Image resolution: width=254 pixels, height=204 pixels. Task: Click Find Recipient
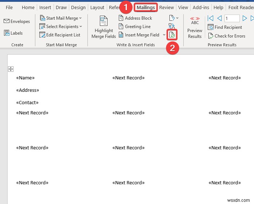point(225,27)
